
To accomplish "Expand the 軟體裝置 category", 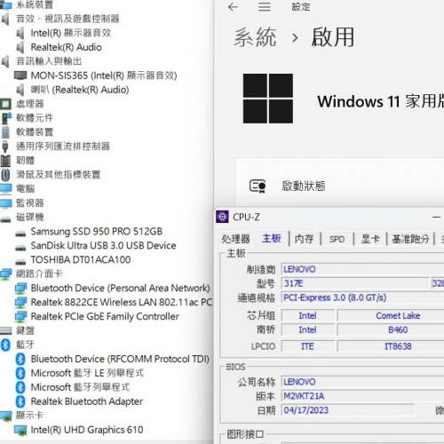I will 35,132.
